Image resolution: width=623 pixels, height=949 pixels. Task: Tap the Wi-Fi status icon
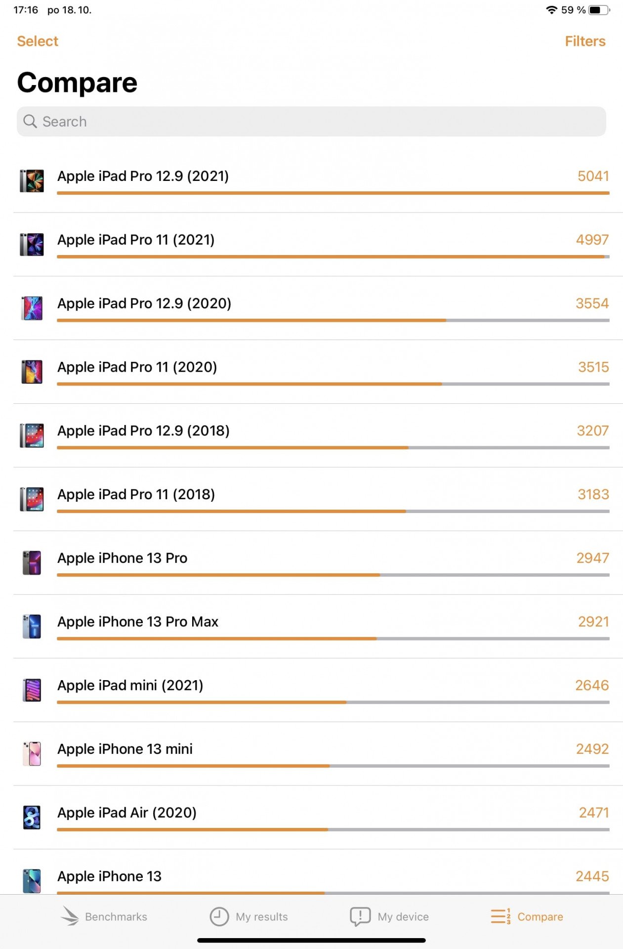(551, 10)
